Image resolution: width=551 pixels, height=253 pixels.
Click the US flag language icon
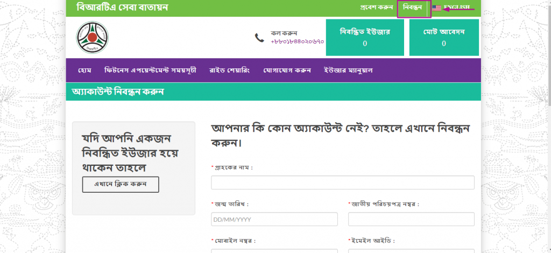tap(436, 8)
